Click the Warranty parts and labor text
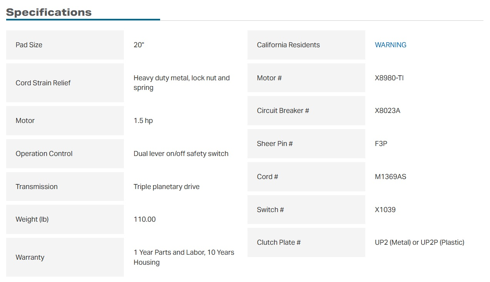 click(x=184, y=257)
